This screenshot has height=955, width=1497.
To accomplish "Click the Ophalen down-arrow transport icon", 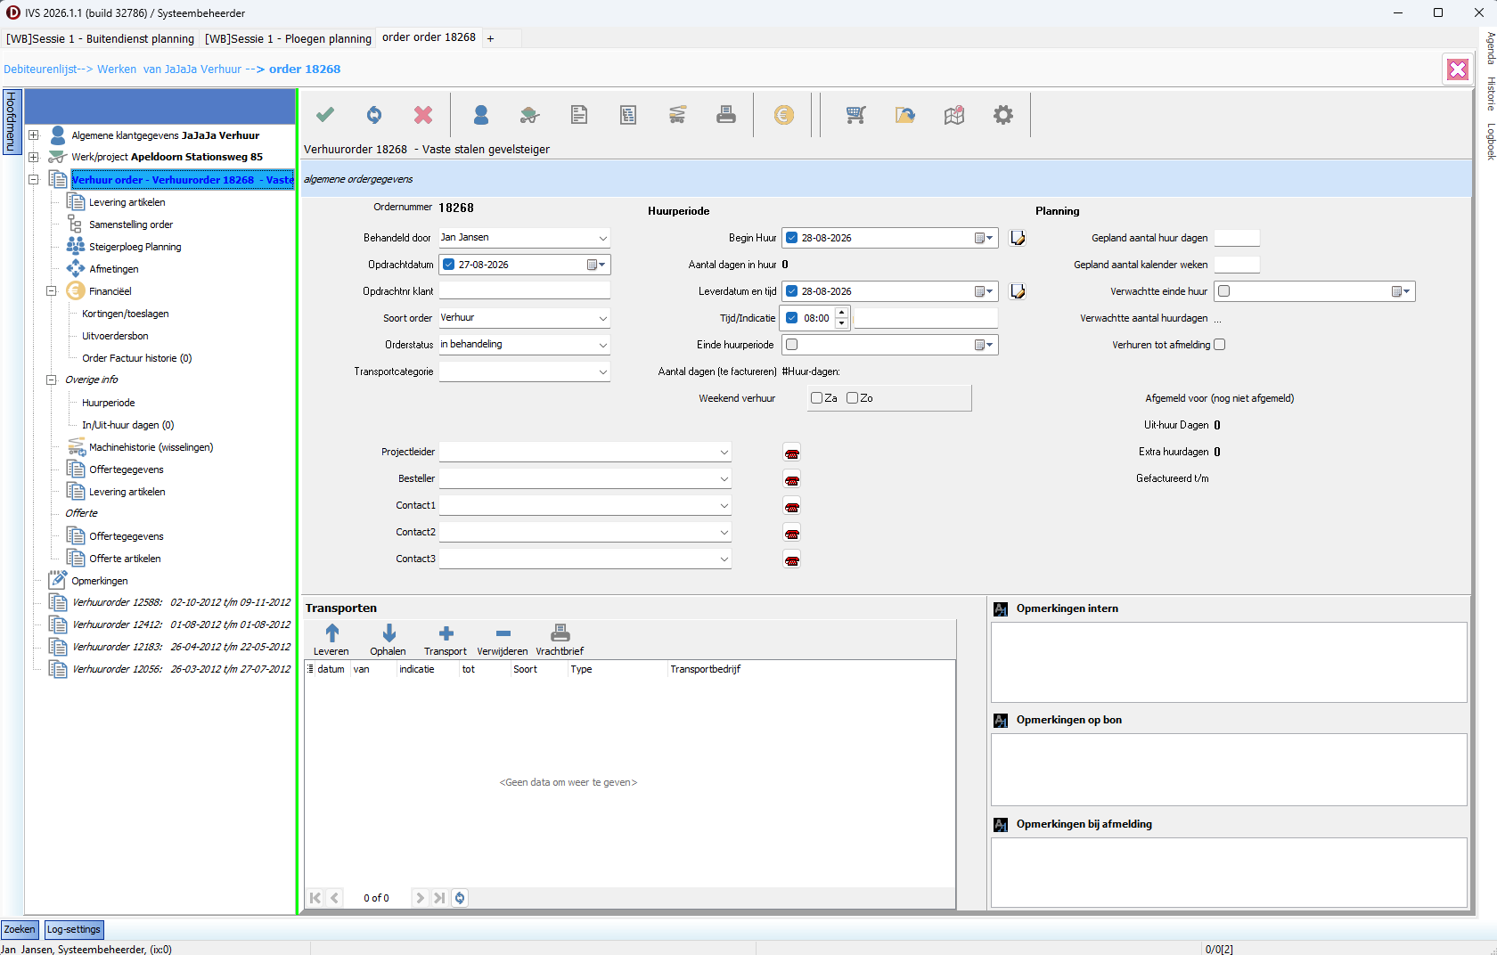I will coord(389,633).
